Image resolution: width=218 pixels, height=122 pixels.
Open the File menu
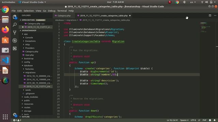tap(14, 11)
